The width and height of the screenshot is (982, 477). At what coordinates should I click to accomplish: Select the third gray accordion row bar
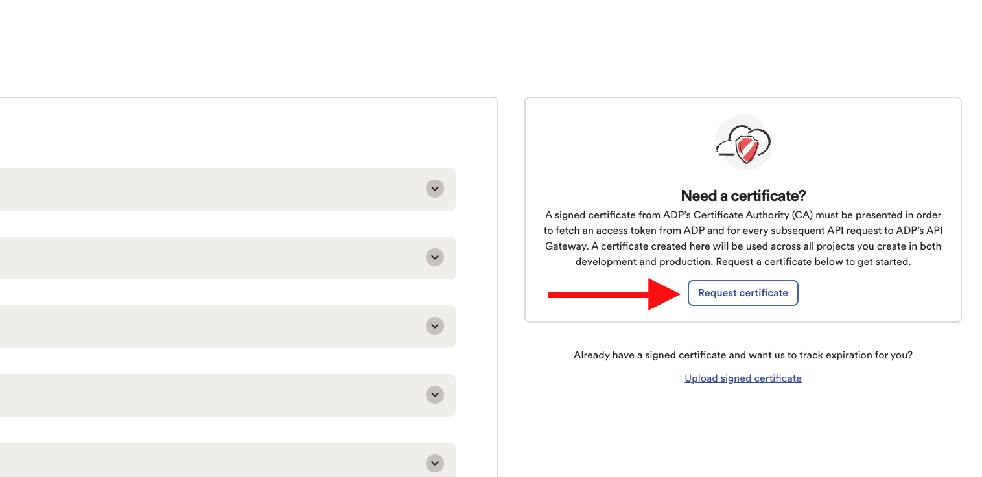[228, 327]
